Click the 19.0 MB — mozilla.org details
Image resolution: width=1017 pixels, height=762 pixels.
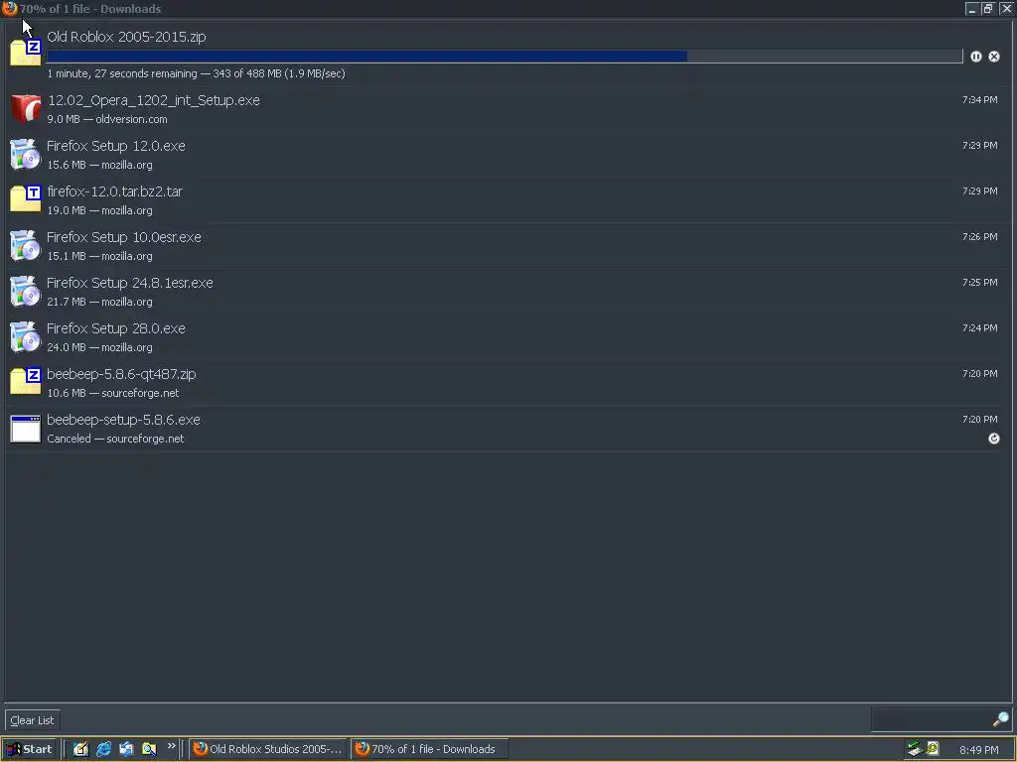pyautogui.click(x=100, y=210)
